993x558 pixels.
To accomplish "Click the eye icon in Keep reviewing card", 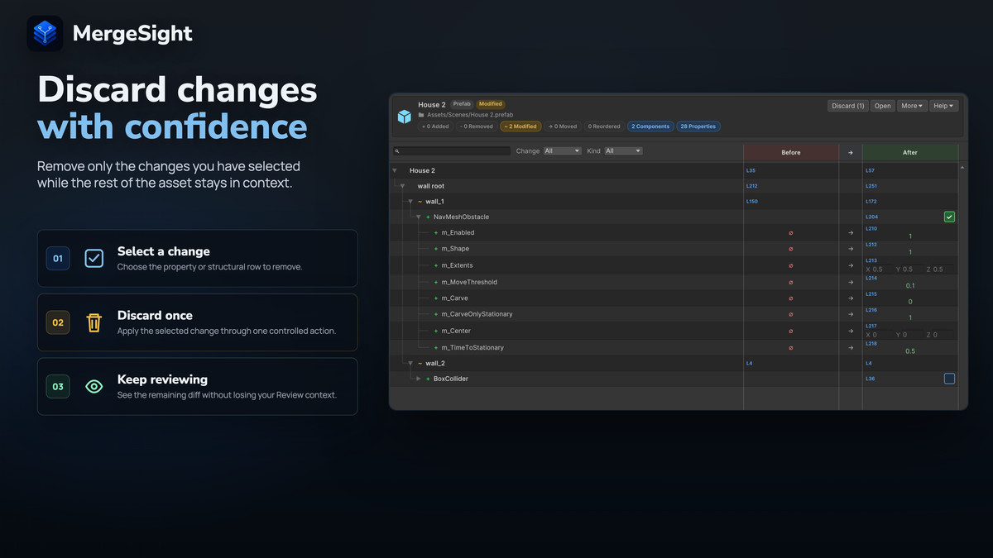I will coord(94,386).
